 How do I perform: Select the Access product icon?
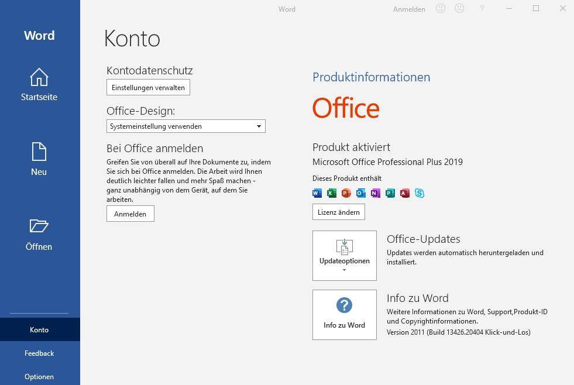(x=405, y=192)
